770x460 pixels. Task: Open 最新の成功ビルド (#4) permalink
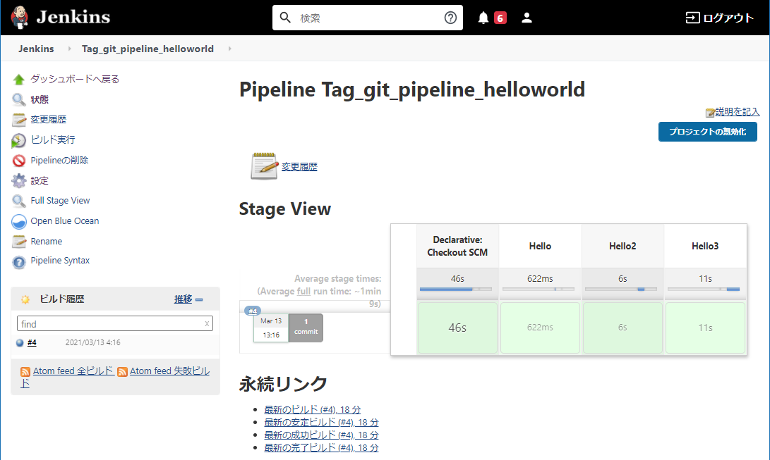coord(322,435)
